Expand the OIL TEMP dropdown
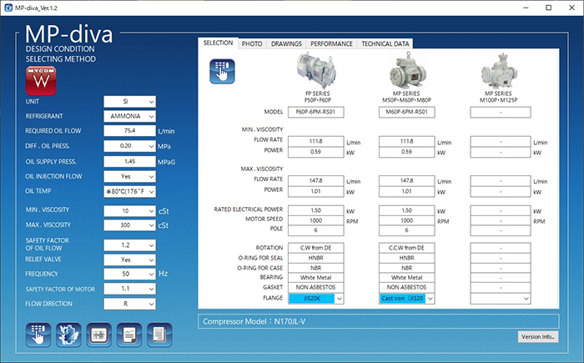This screenshot has width=584, height=363. coord(129,192)
